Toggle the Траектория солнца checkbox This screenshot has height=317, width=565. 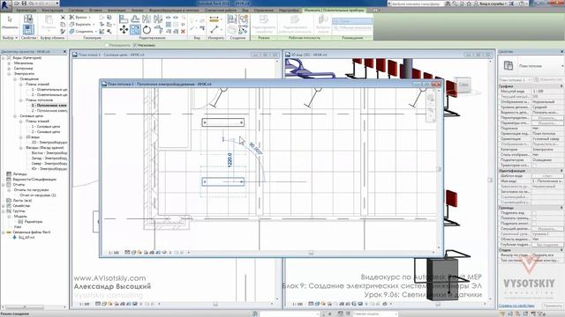[534, 166]
